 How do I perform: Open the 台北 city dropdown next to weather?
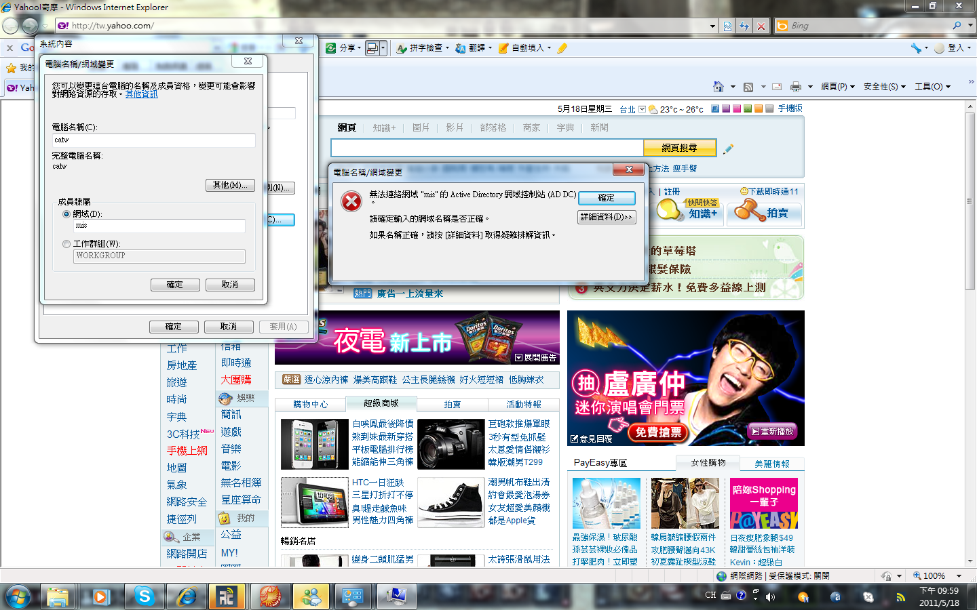tap(642, 109)
